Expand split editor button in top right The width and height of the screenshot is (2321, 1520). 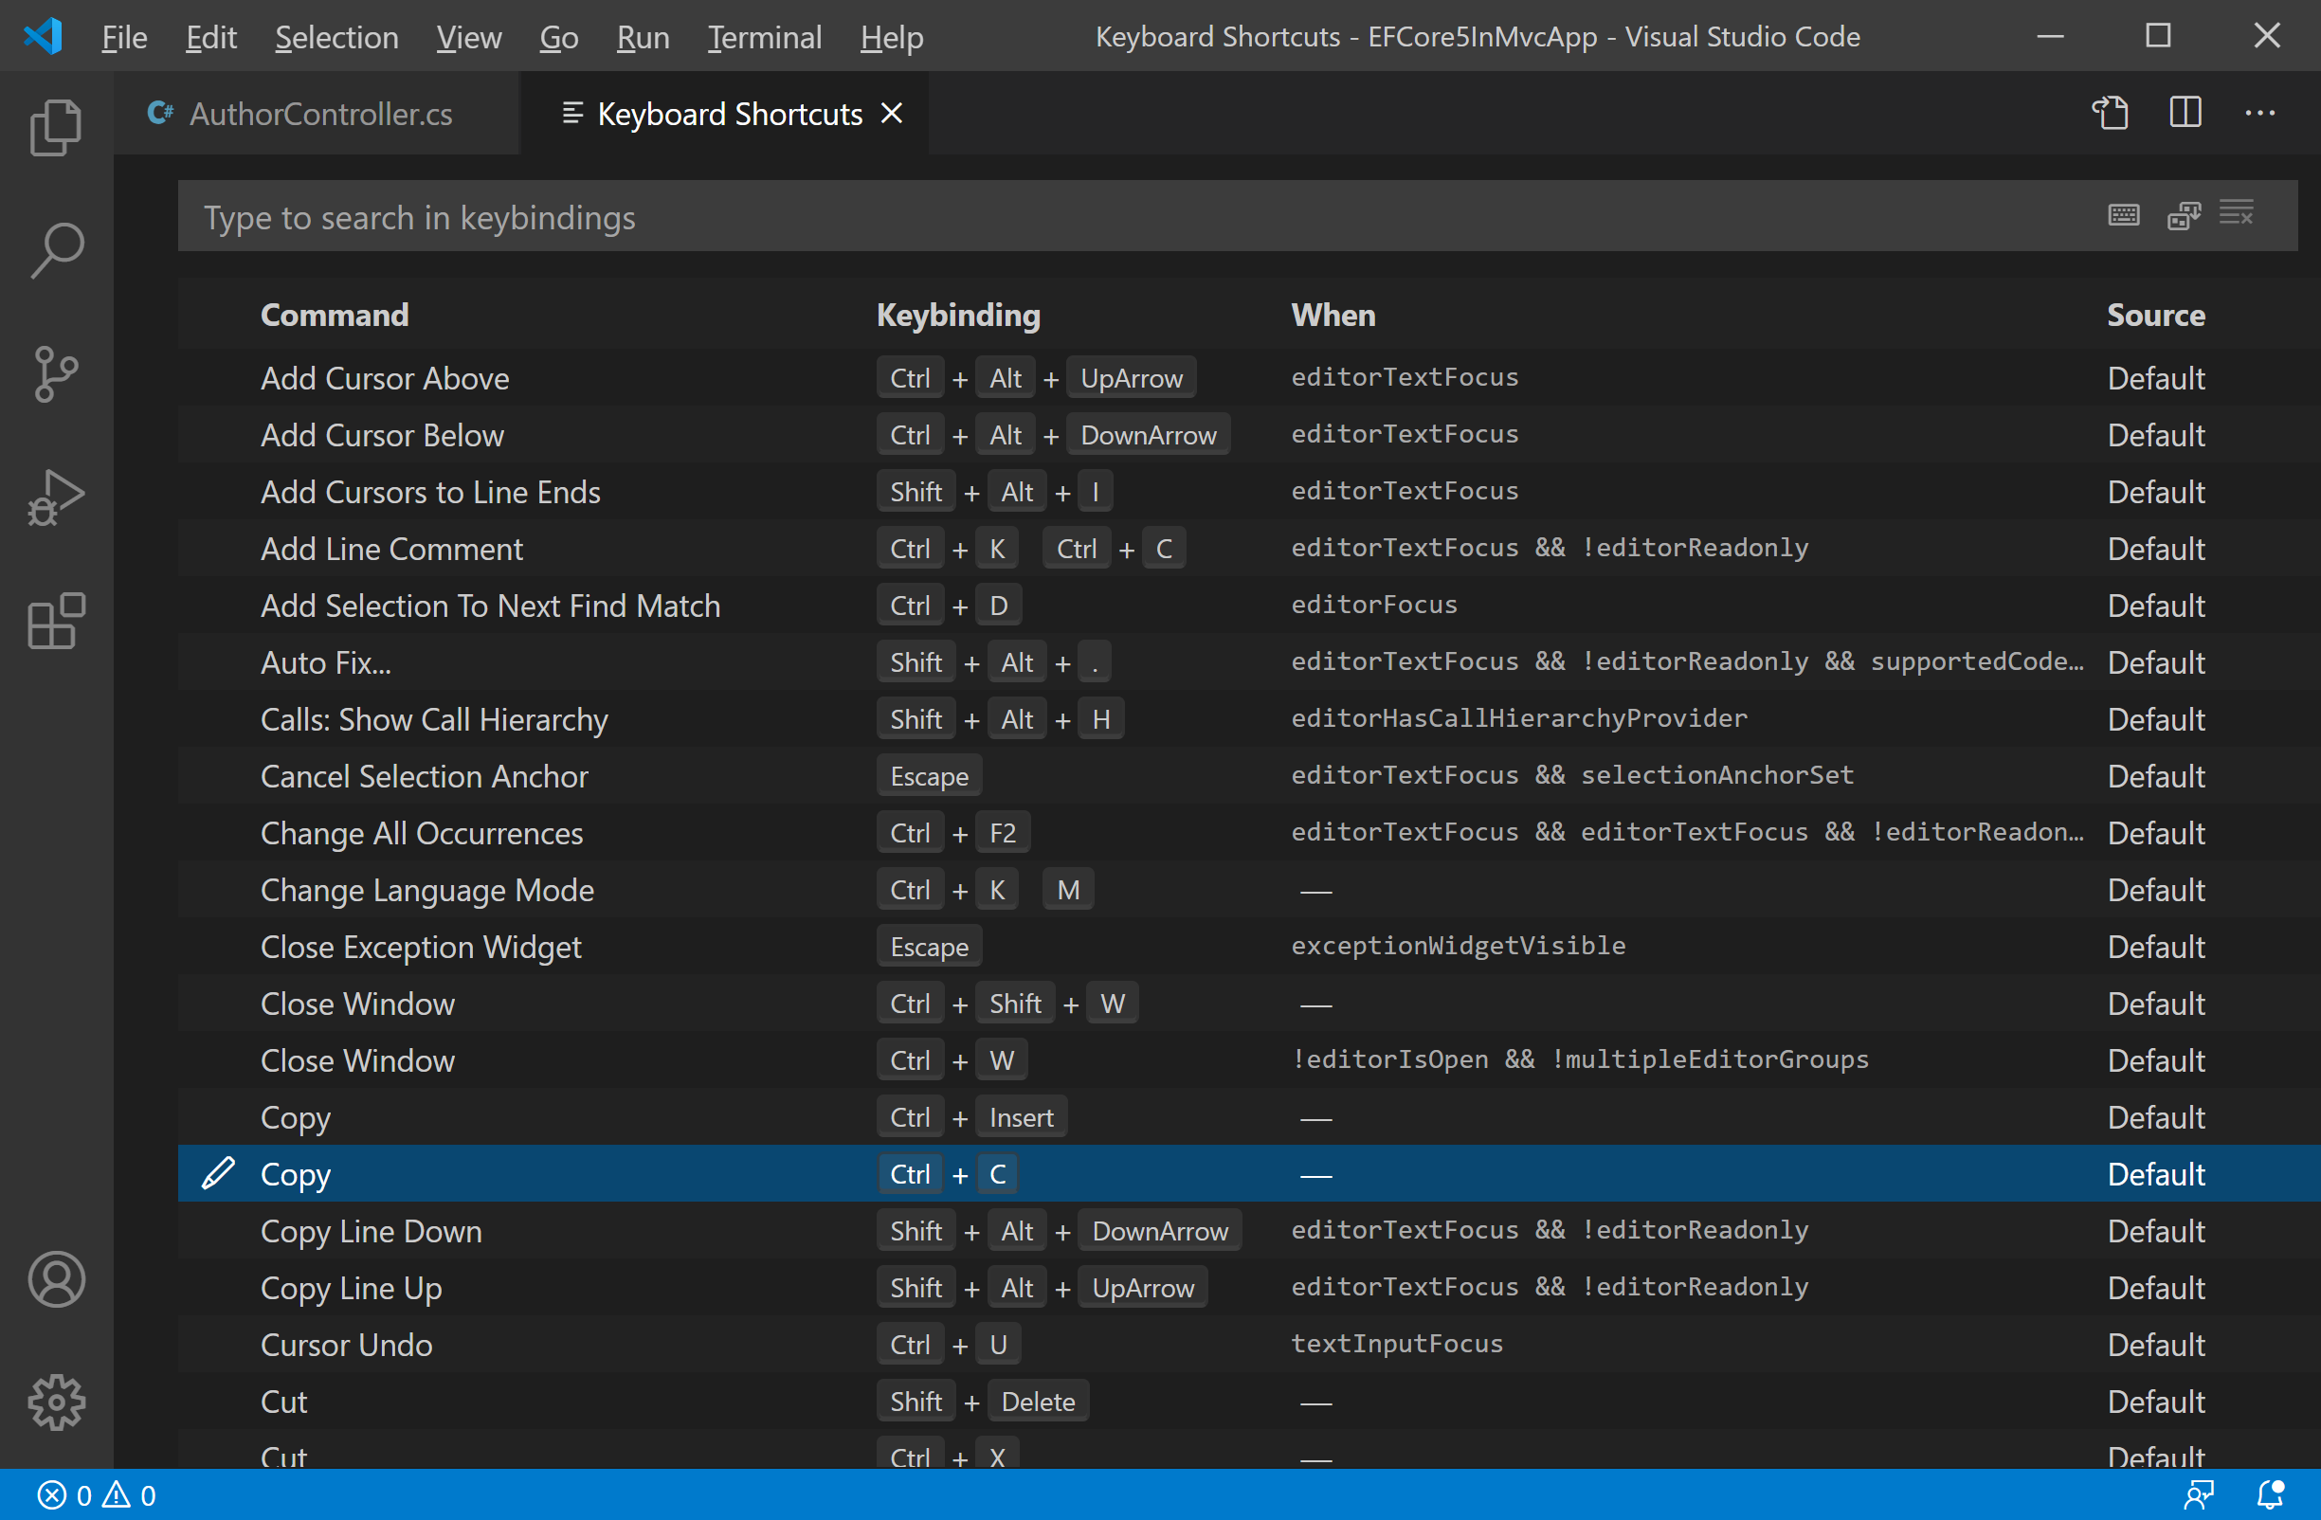click(2184, 114)
